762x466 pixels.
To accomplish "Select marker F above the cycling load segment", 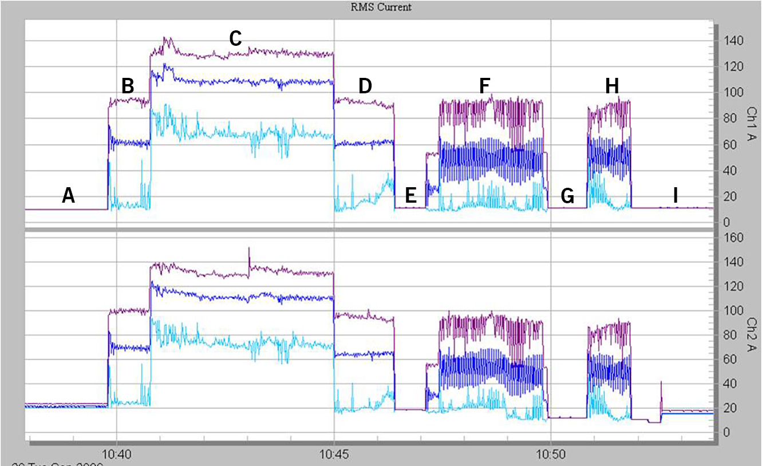I will [484, 86].
